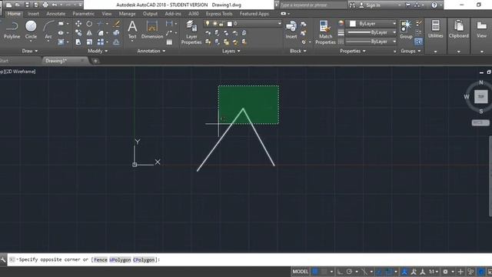492x277 pixels.
Task: Click the Insert block icon
Action: point(291,30)
